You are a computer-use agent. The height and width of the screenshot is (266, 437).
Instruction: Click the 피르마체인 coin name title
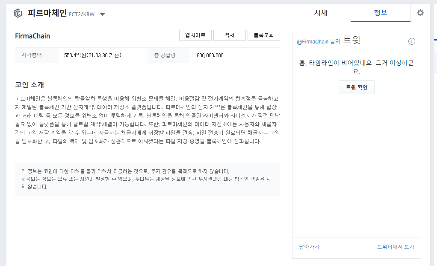coord(47,13)
